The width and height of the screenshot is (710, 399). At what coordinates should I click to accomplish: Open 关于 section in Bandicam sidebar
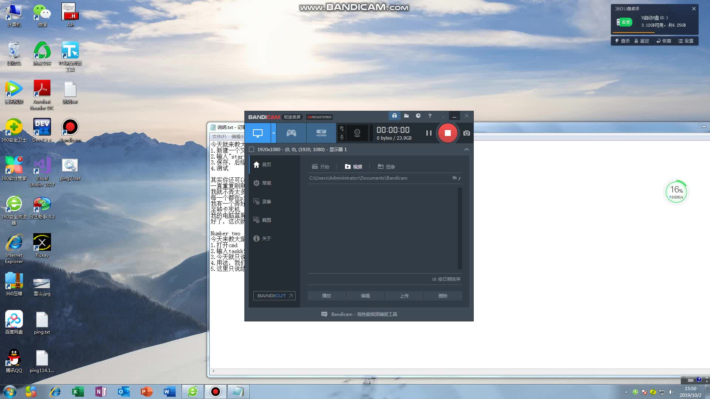tap(274, 239)
